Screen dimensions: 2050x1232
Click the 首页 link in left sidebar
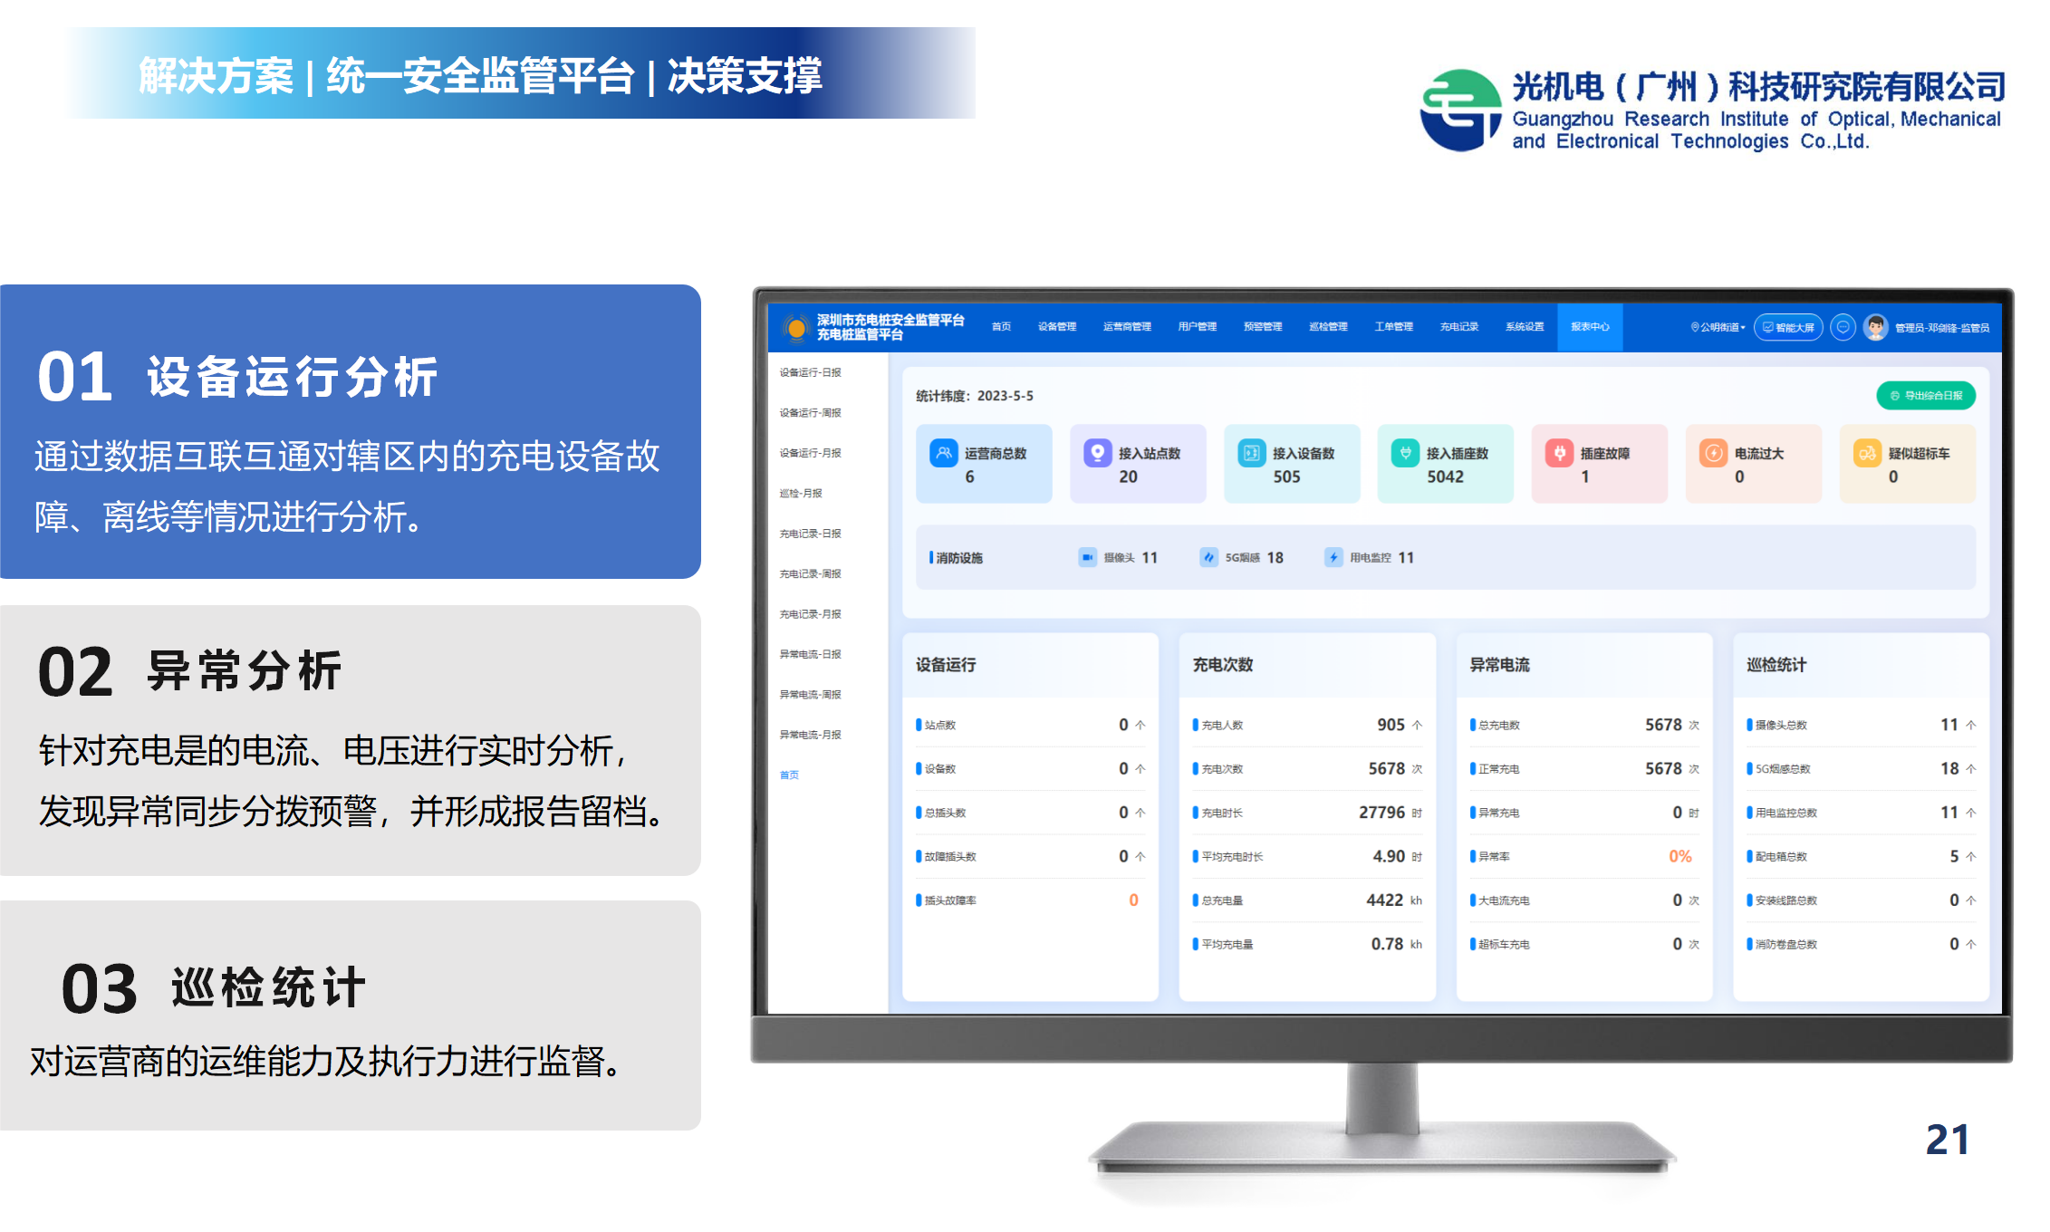point(790,775)
